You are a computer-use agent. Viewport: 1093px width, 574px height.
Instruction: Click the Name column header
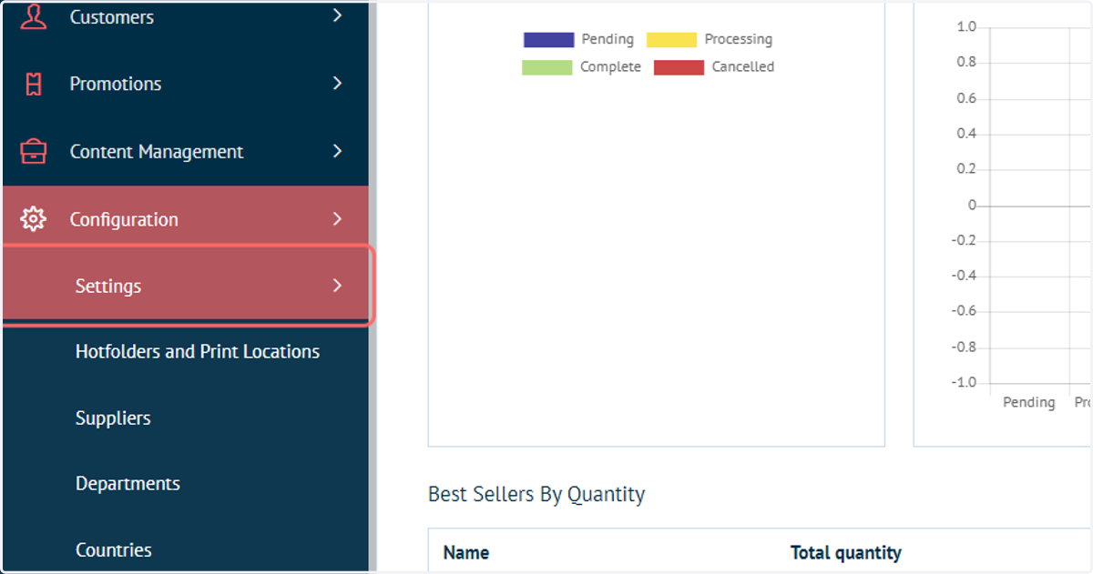coord(466,552)
